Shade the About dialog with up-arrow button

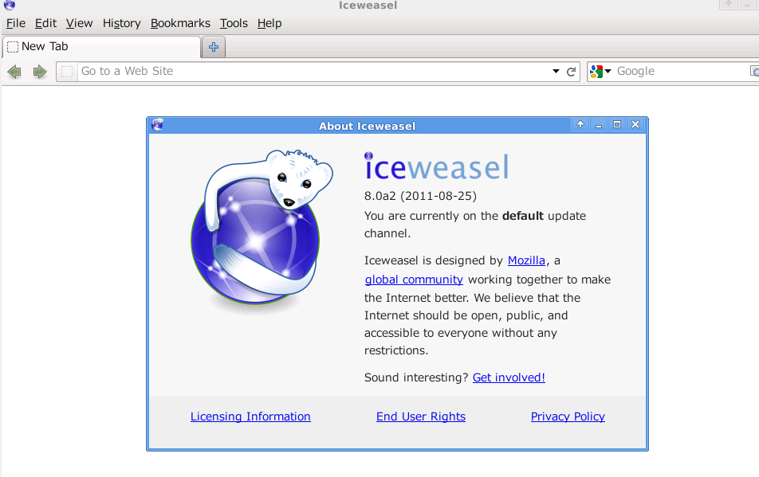coord(580,125)
